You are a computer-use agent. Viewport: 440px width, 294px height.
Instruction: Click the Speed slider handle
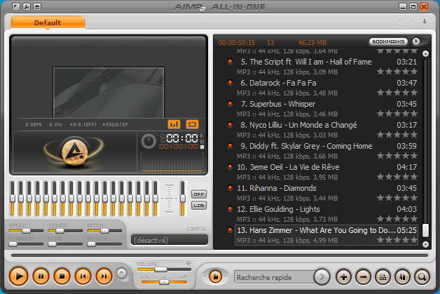[26, 231]
